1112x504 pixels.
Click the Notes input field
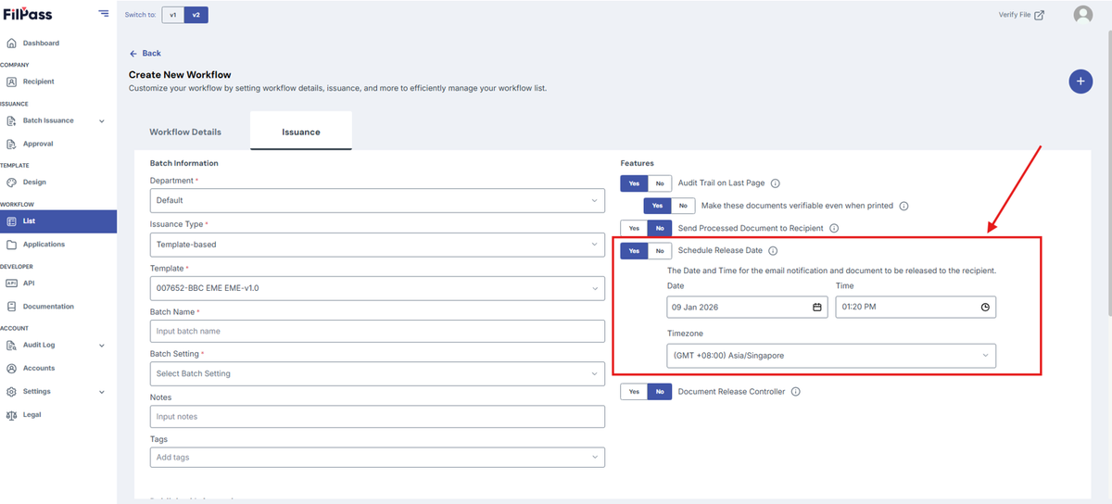coord(377,416)
